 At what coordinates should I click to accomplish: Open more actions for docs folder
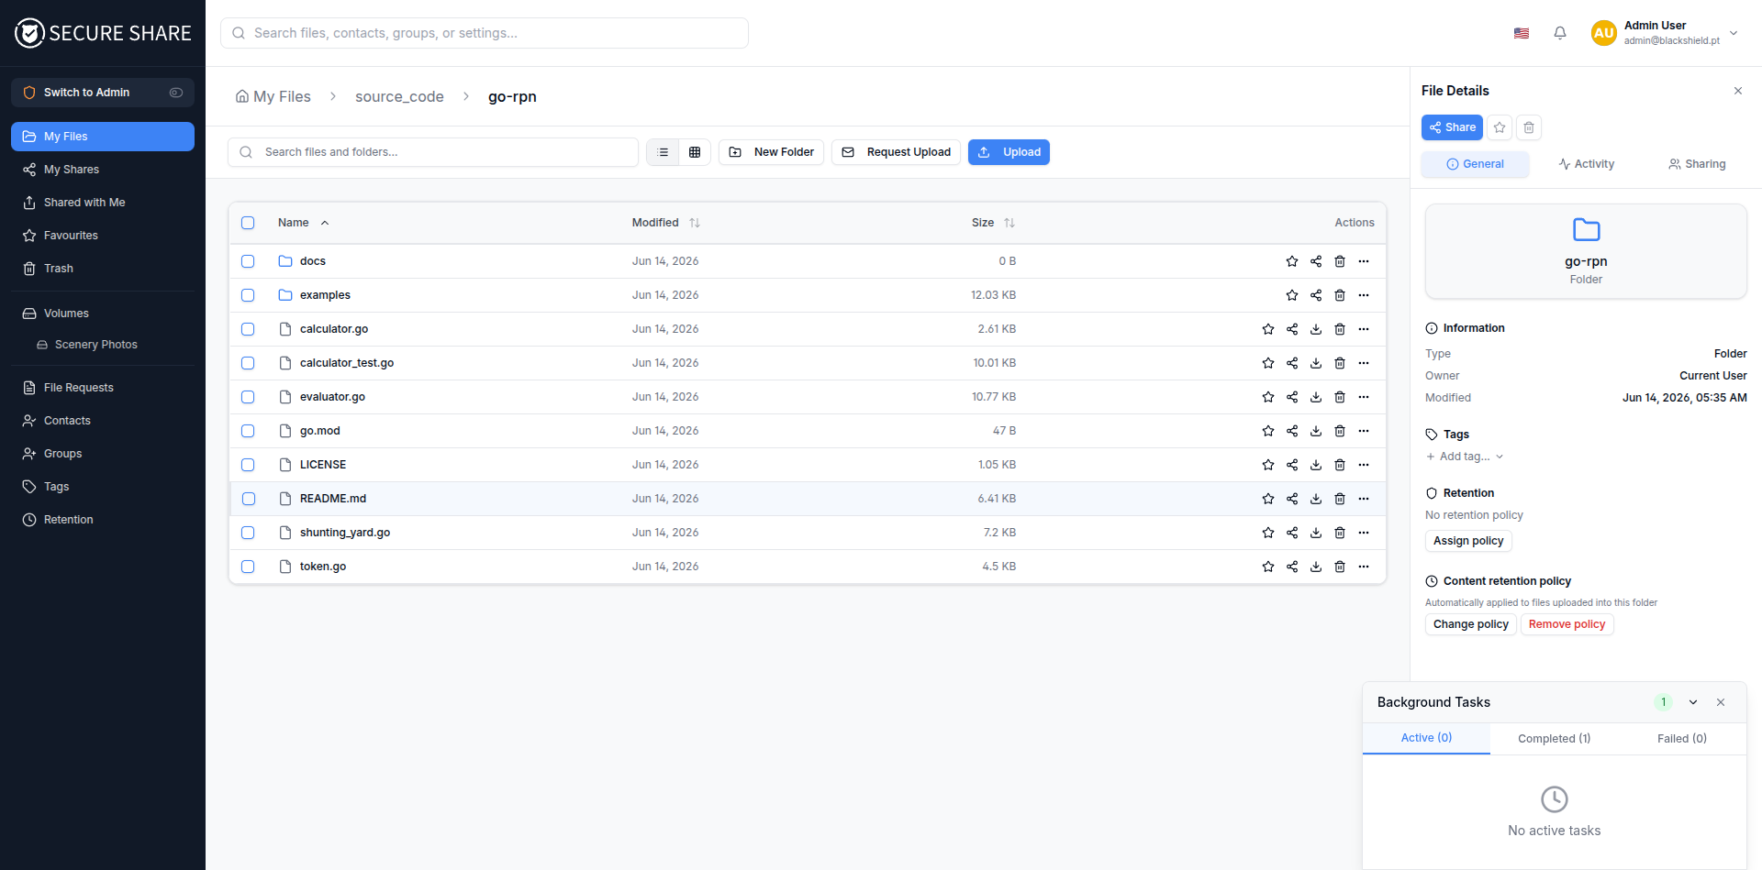pyautogui.click(x=1364, y=261)
